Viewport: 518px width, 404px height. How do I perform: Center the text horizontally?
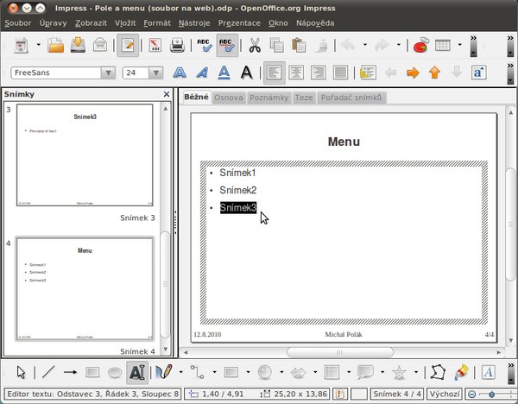tap(296, 73)
